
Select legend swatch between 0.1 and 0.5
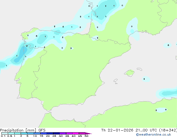[5, 133]
